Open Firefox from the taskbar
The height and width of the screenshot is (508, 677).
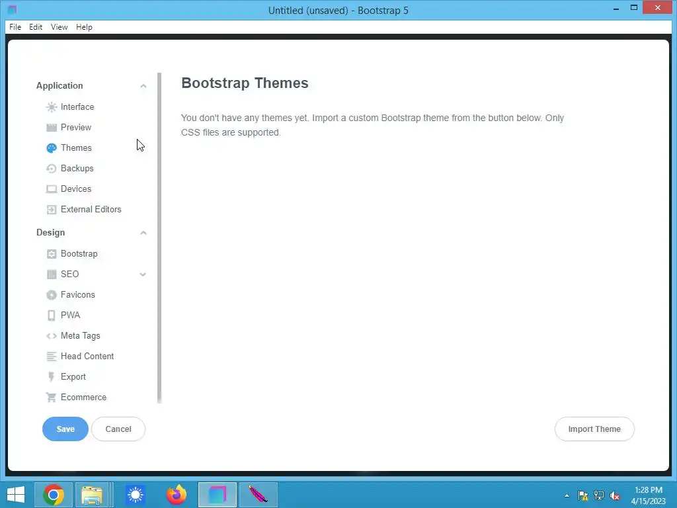(176, 495)
